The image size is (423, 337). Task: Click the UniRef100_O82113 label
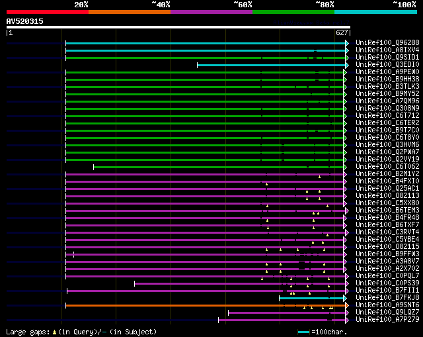(387, 196)
